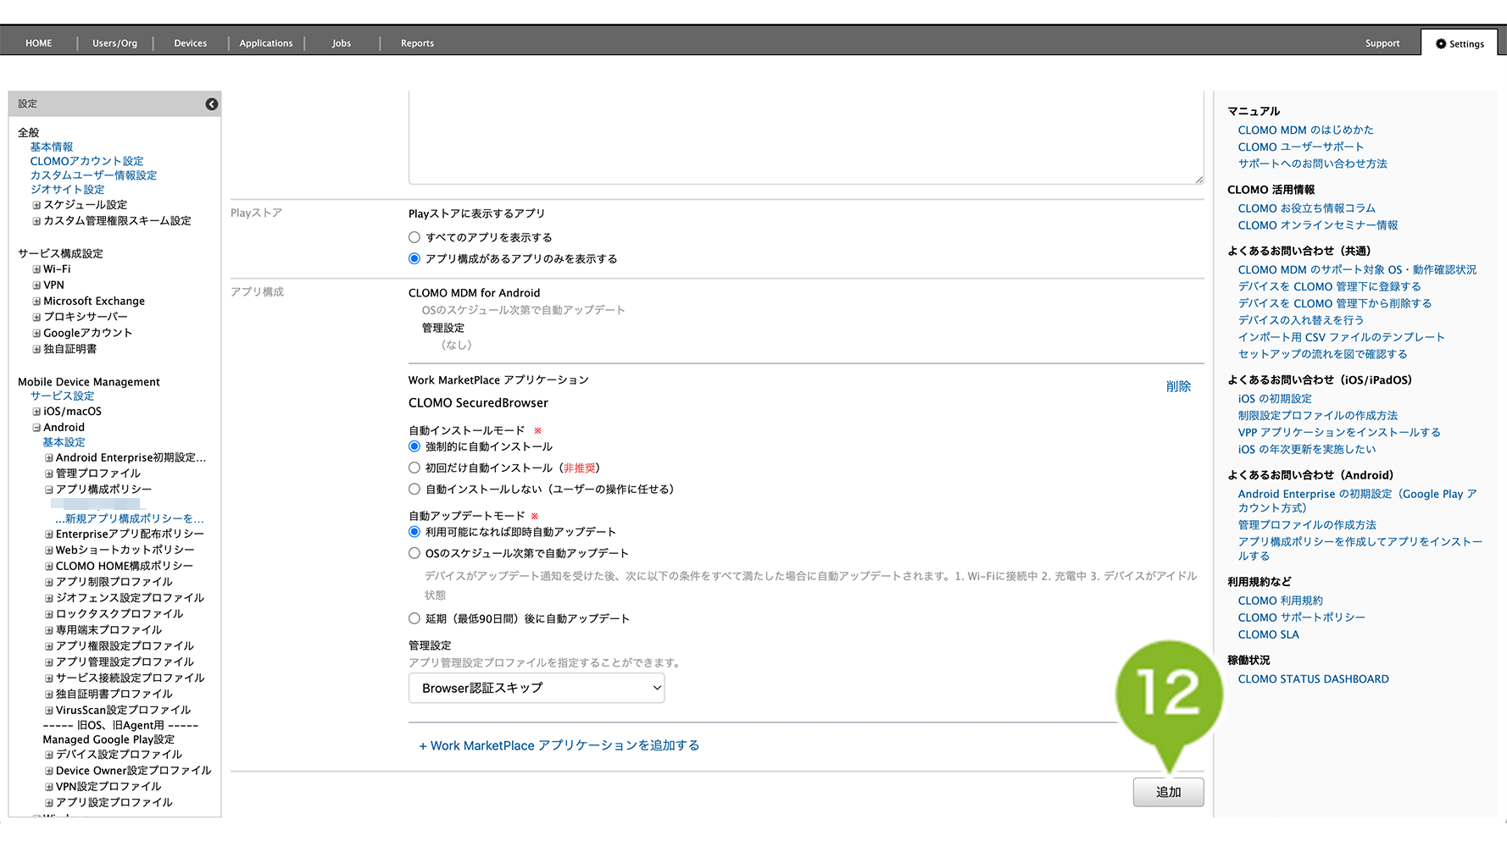Expand Android Enterprise初期設定 node
This screenshot has width=1507, height=847.
click(49, 458)
